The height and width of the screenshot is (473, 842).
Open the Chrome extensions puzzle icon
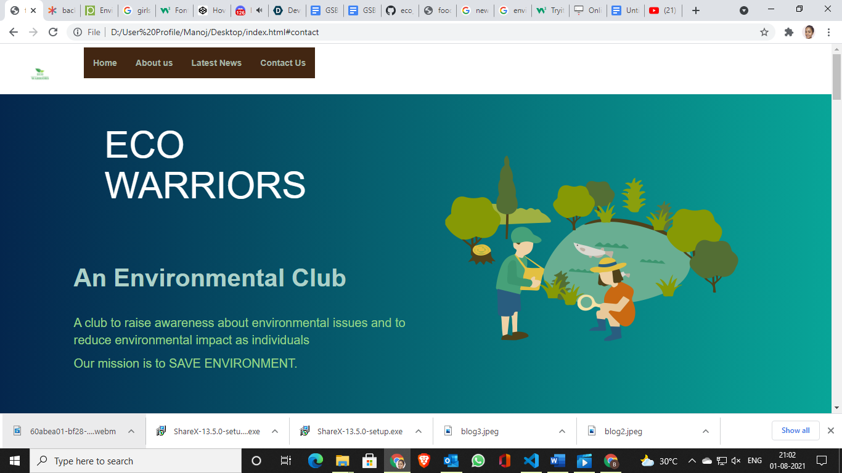(788, 32)
